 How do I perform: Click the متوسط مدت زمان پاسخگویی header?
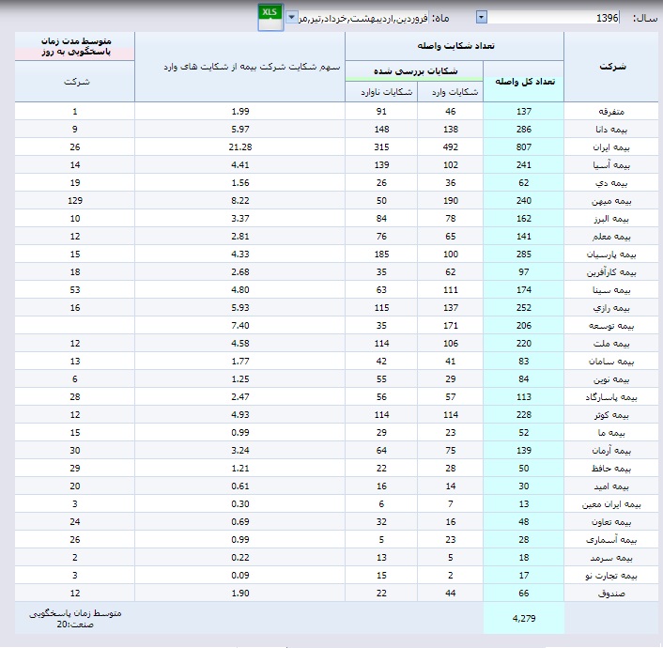tap(74, 47)
